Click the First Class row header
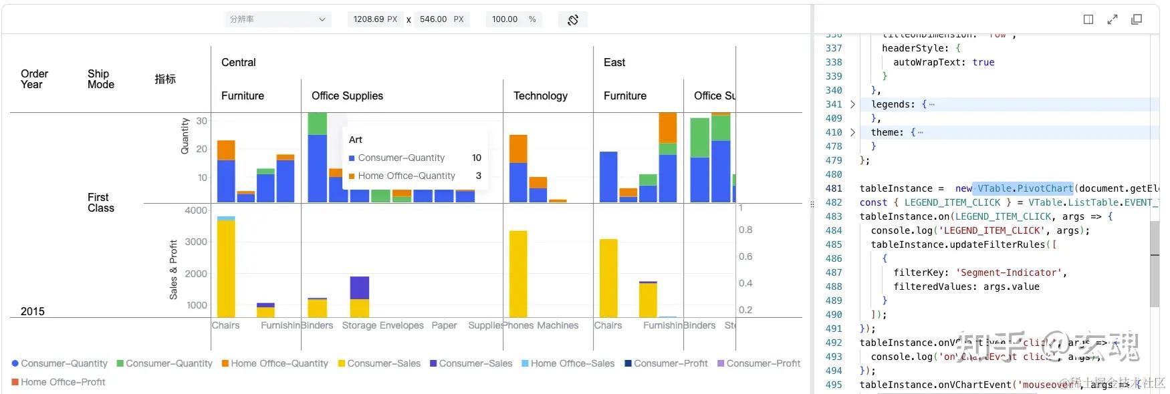Viewport: 1170px width, 394px height. coord(101,202)
